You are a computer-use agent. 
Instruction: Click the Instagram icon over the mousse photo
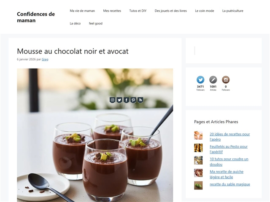[113, 100]
